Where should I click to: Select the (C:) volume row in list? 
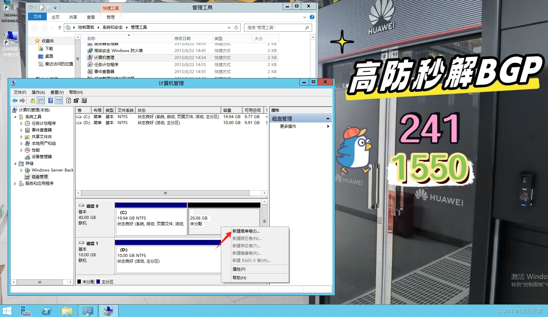[x=171, y=117]
